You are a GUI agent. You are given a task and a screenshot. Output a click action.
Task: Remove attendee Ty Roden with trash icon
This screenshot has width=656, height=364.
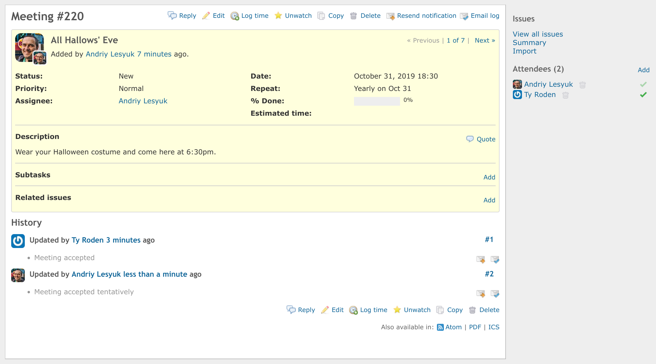(565, 95)
